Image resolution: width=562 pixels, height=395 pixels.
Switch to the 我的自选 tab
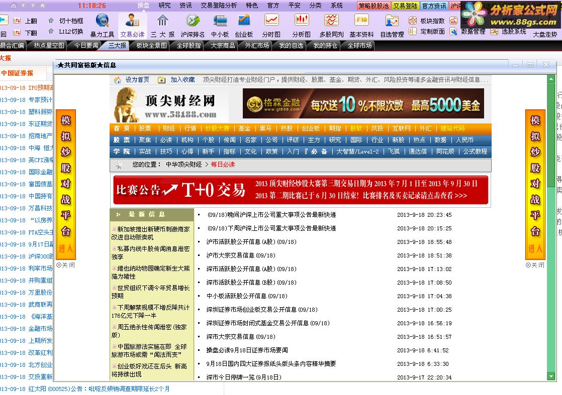tap(291, 46)
